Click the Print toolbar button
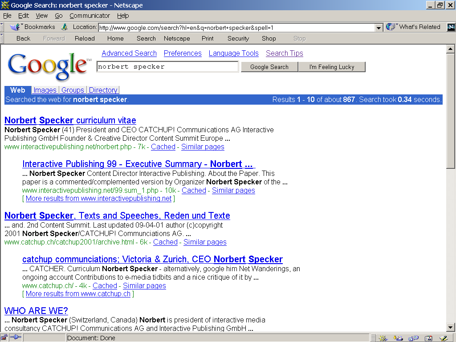The width and height of the screenshot is (456, 342). (208, 38)
